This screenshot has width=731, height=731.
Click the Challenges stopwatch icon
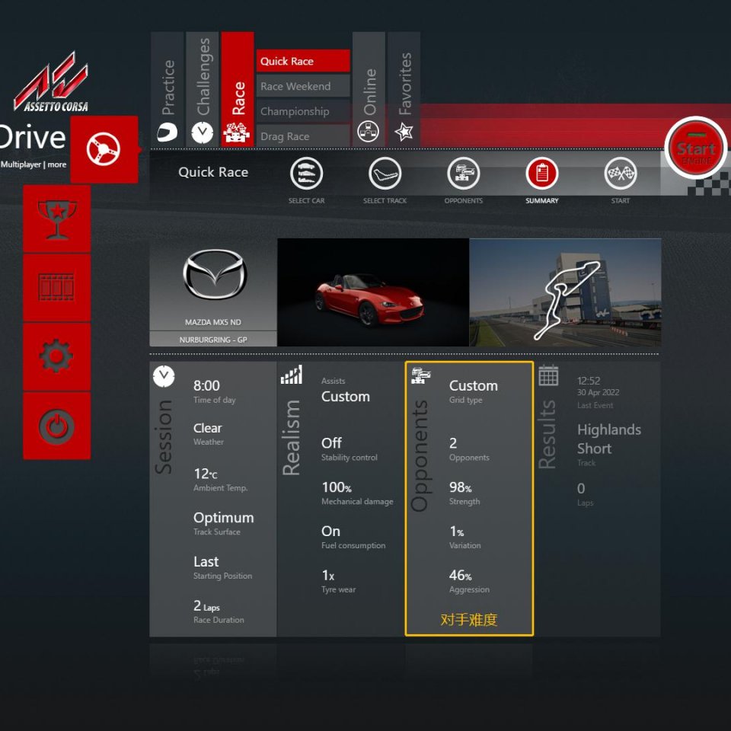coord(203,132)
